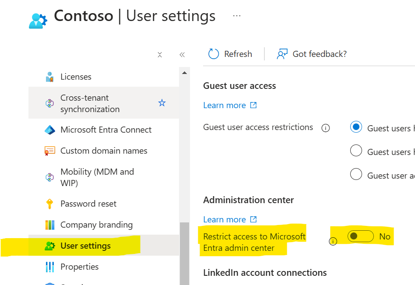
Task: Click the Company branding icon
Action: [x=50, y=225]
